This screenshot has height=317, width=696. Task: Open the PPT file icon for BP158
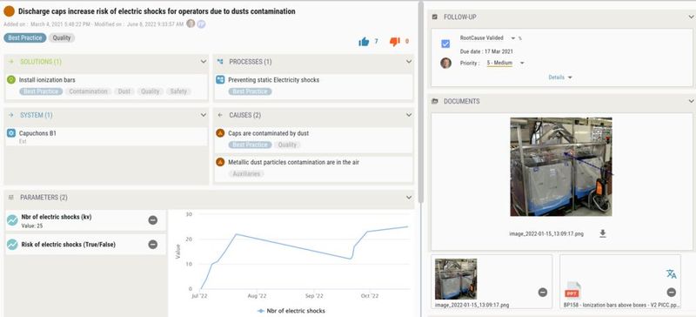[x=572, y=290]
